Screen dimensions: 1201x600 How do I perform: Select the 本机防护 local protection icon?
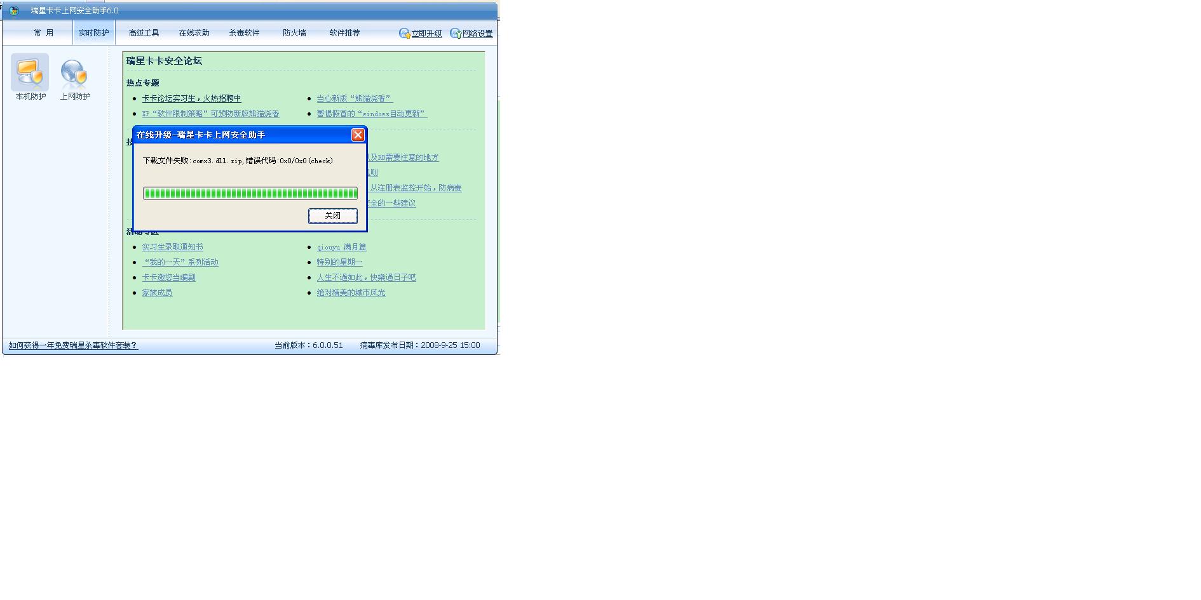[x=30, y=77]
